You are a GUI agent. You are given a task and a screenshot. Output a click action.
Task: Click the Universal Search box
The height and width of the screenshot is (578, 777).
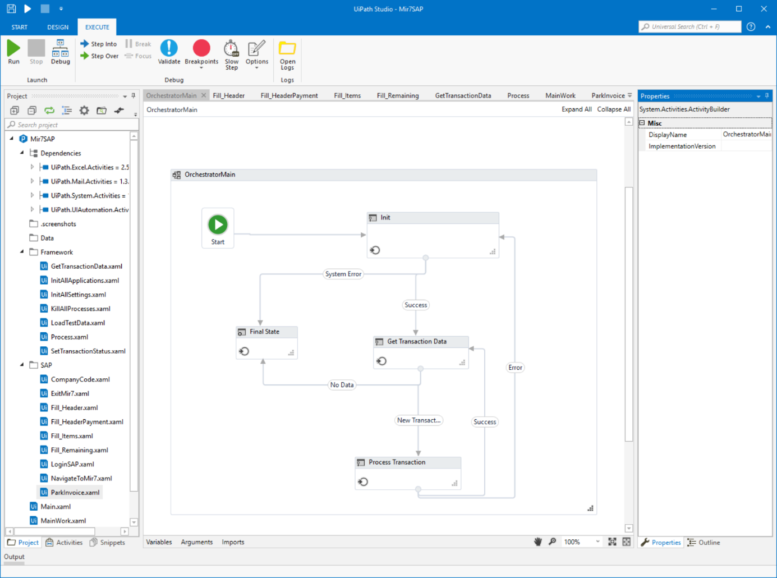coord(690,27)
